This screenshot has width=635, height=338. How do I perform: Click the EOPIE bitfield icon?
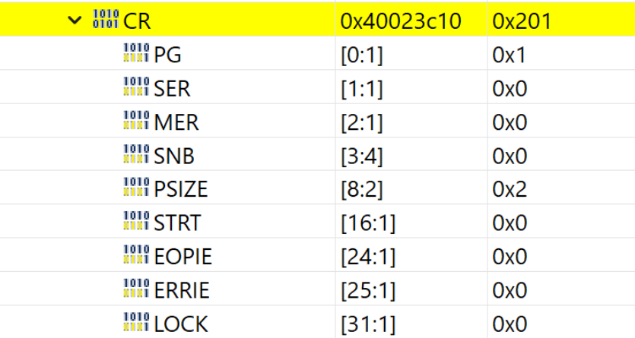pyautogui.click(x=136, y=257)
